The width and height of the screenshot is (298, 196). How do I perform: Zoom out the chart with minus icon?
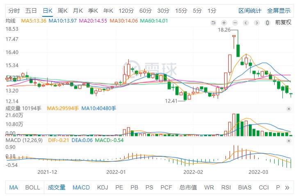[x=235, y=23]
